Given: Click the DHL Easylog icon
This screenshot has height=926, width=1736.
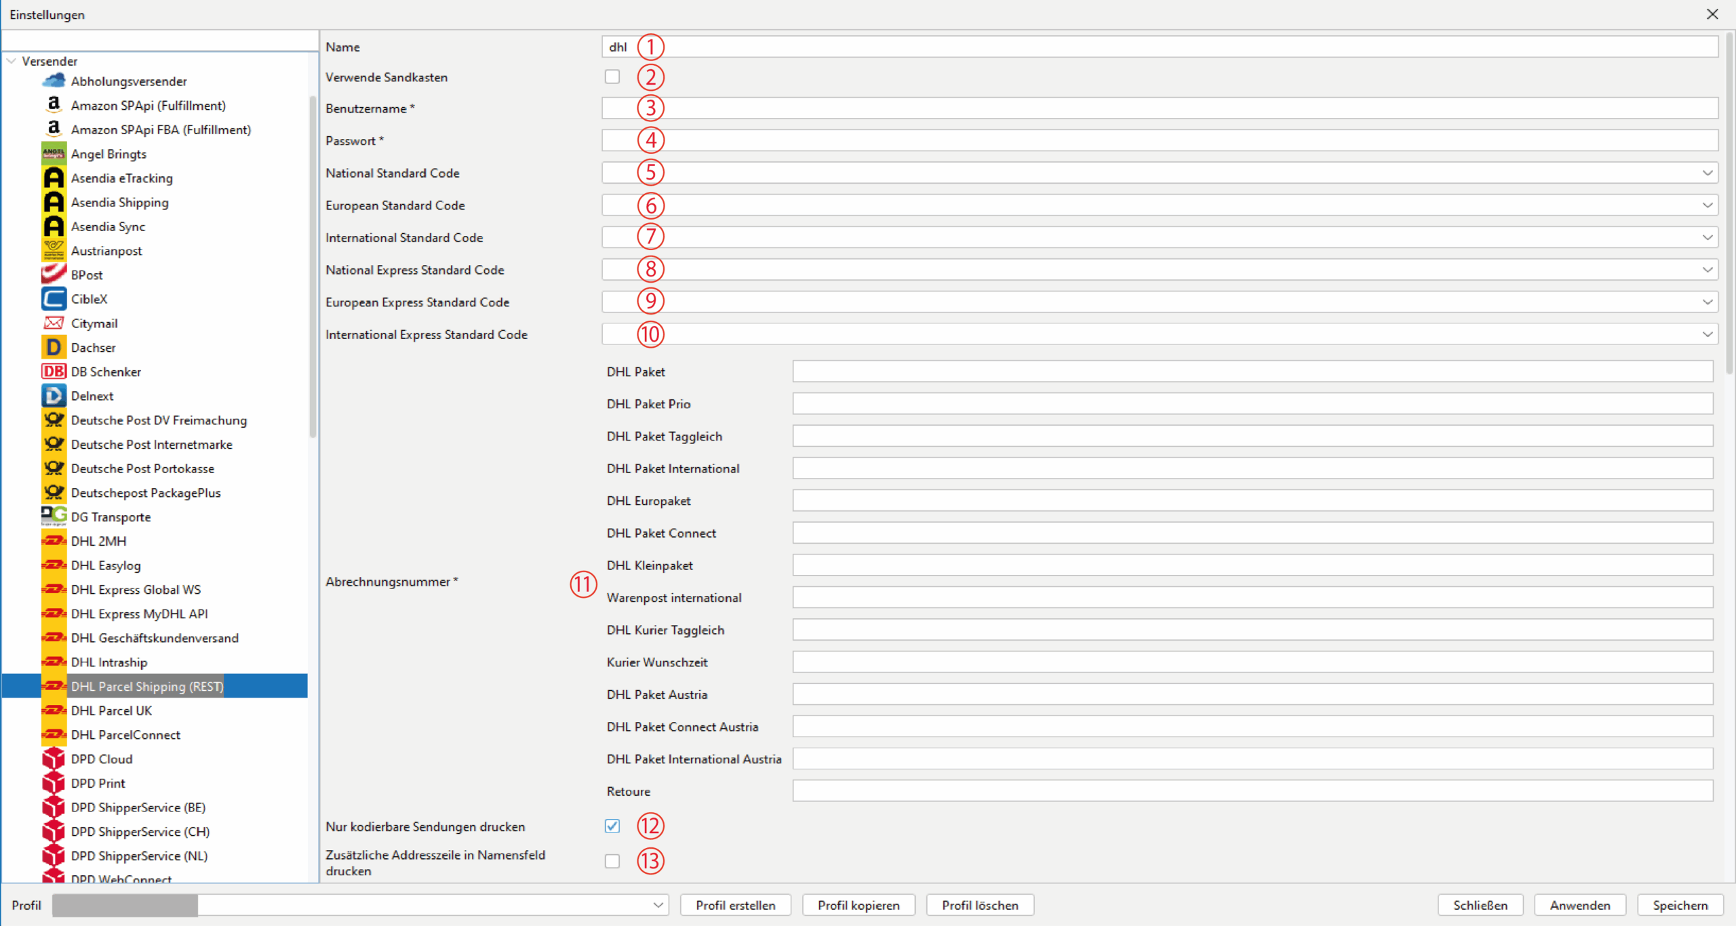Looking at the screenshot, I should tap(54, 565).
